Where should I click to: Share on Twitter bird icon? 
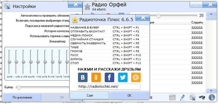tap(123, 77)
